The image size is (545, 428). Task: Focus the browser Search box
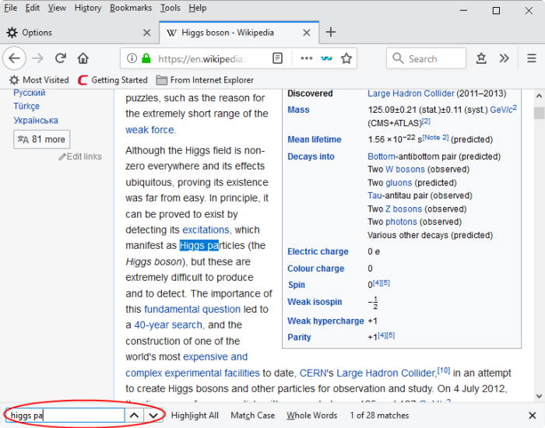(426, 58)
